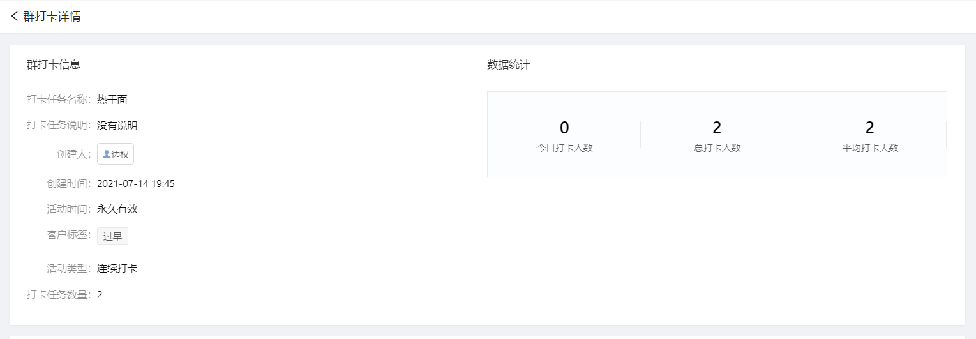The image size is (976, 339).
Task: Select the 过早 customer tag
Action: [x=112, y=236]
